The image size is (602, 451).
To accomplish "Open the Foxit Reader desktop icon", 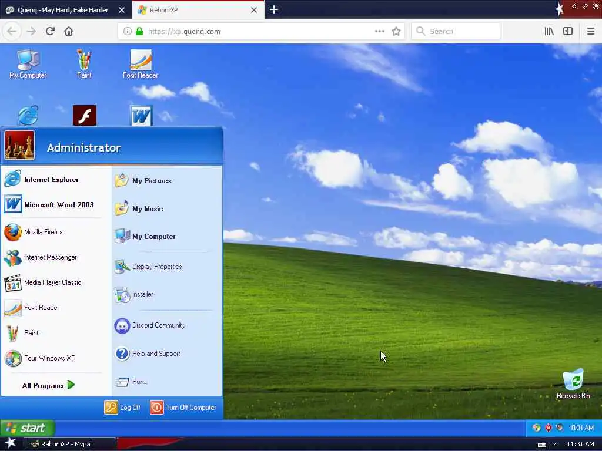I will pyautogui.click(x=141, y=64).
